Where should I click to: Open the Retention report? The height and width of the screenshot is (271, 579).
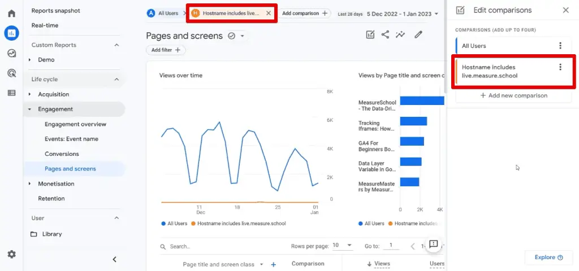(x=51, y=198)
